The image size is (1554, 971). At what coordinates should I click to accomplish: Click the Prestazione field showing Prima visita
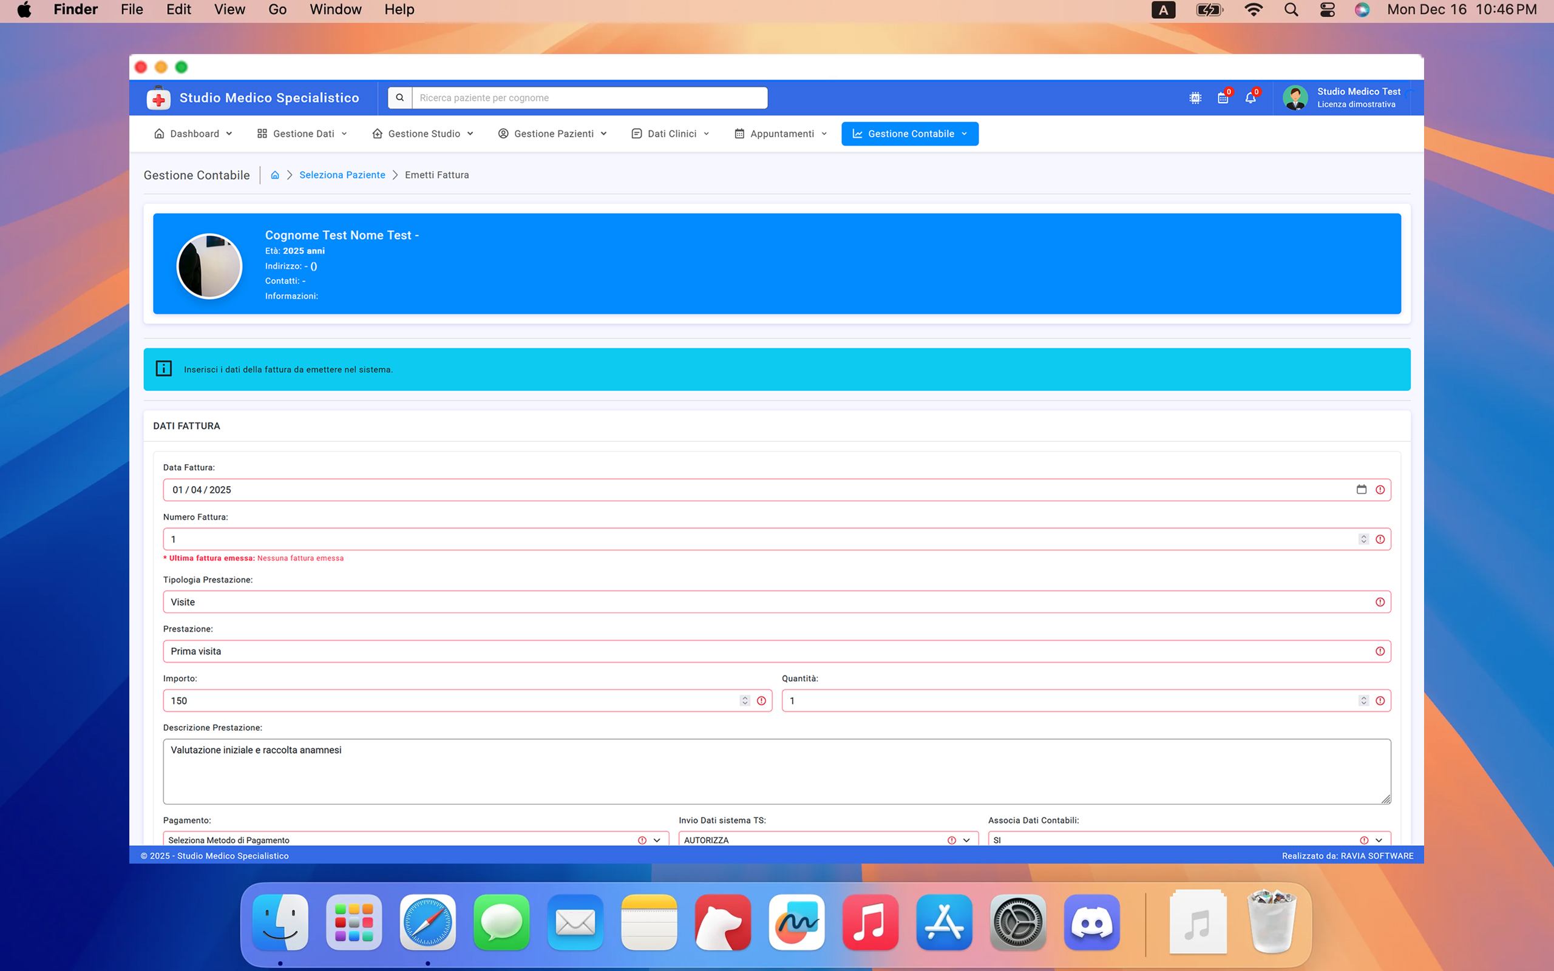coord(777,651)
